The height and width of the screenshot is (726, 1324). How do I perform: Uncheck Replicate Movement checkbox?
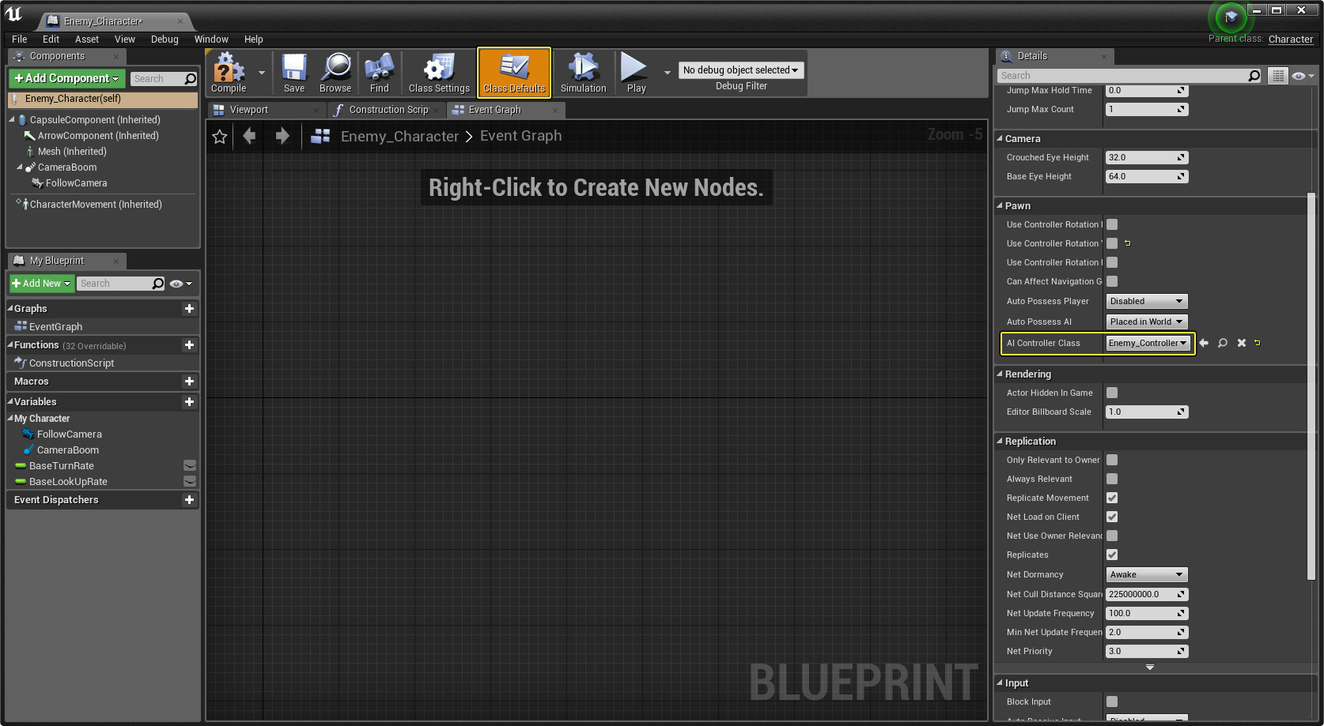tap(1112, 498)
